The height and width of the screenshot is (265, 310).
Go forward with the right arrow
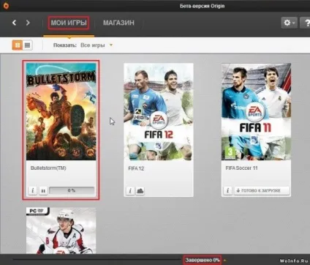coord(28,23)
